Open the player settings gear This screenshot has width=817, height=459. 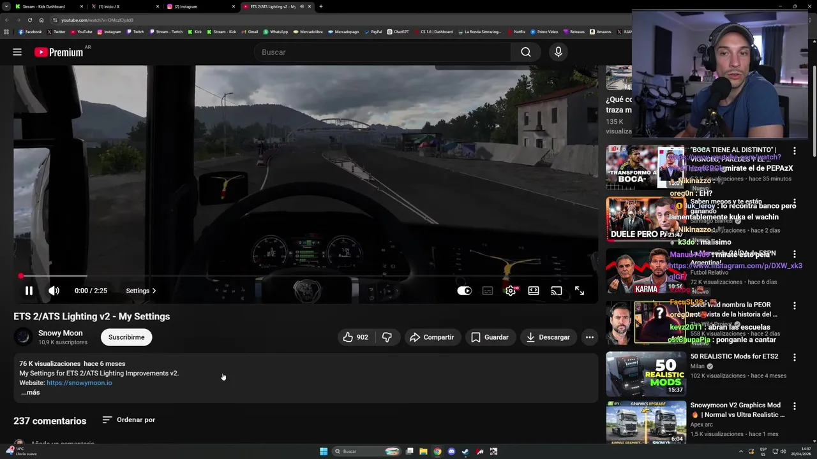pyautogui.click(x=511, y=291)
